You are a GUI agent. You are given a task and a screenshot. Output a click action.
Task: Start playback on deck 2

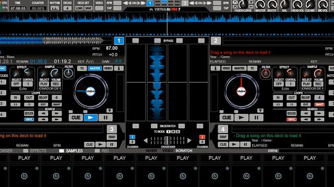[x=241, y=117]
